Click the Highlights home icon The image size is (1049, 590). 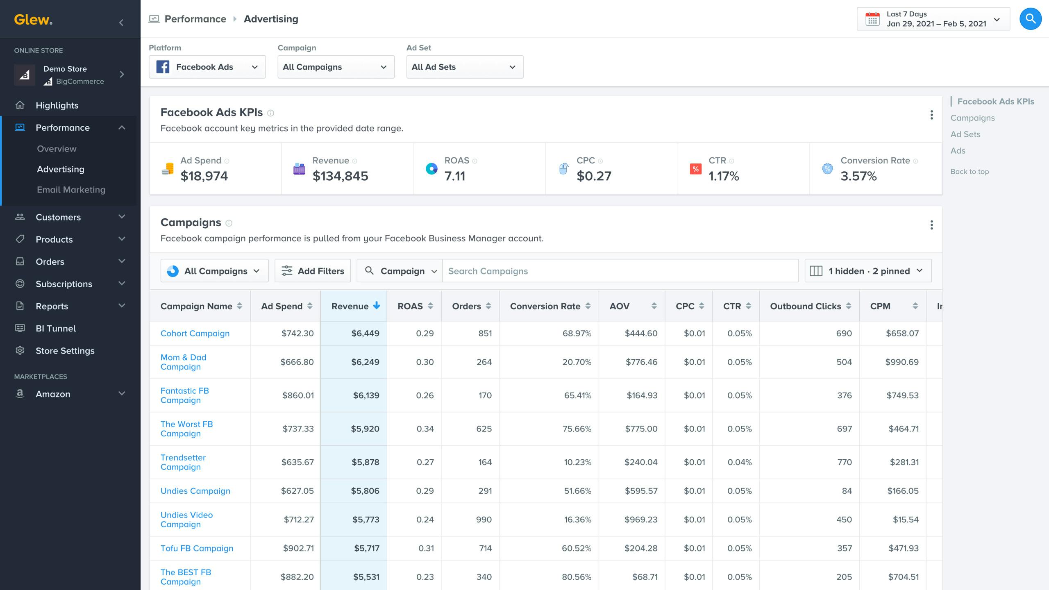20,105
